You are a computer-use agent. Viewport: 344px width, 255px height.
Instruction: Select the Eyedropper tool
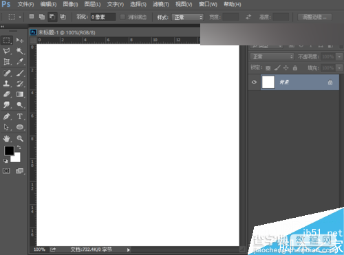(x=20, y=61)
